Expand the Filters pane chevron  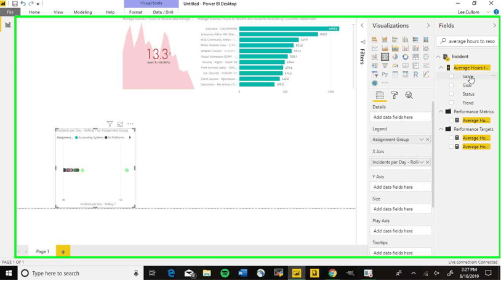(362, 26)
